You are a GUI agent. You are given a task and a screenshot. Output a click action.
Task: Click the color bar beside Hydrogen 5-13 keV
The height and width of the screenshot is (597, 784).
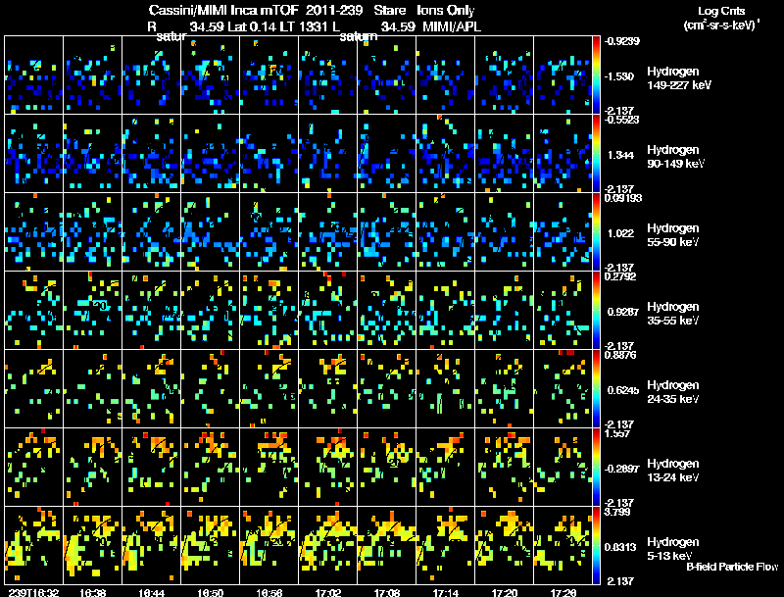(x=596, y=546)
